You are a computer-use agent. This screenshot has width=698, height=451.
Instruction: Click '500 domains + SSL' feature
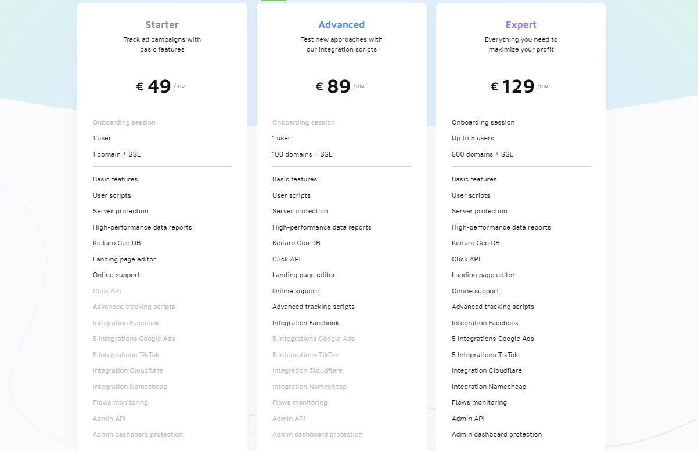(x=483, y=154)
